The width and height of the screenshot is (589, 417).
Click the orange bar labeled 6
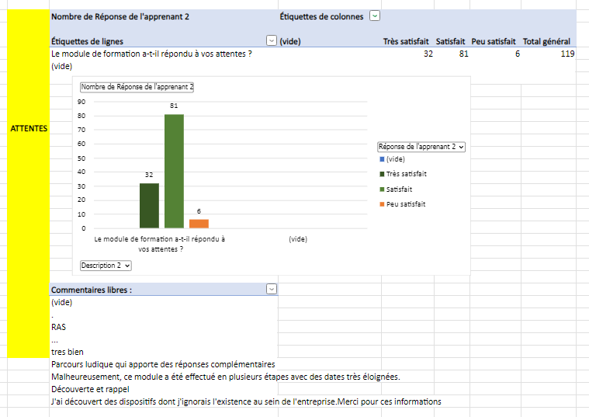199,224
